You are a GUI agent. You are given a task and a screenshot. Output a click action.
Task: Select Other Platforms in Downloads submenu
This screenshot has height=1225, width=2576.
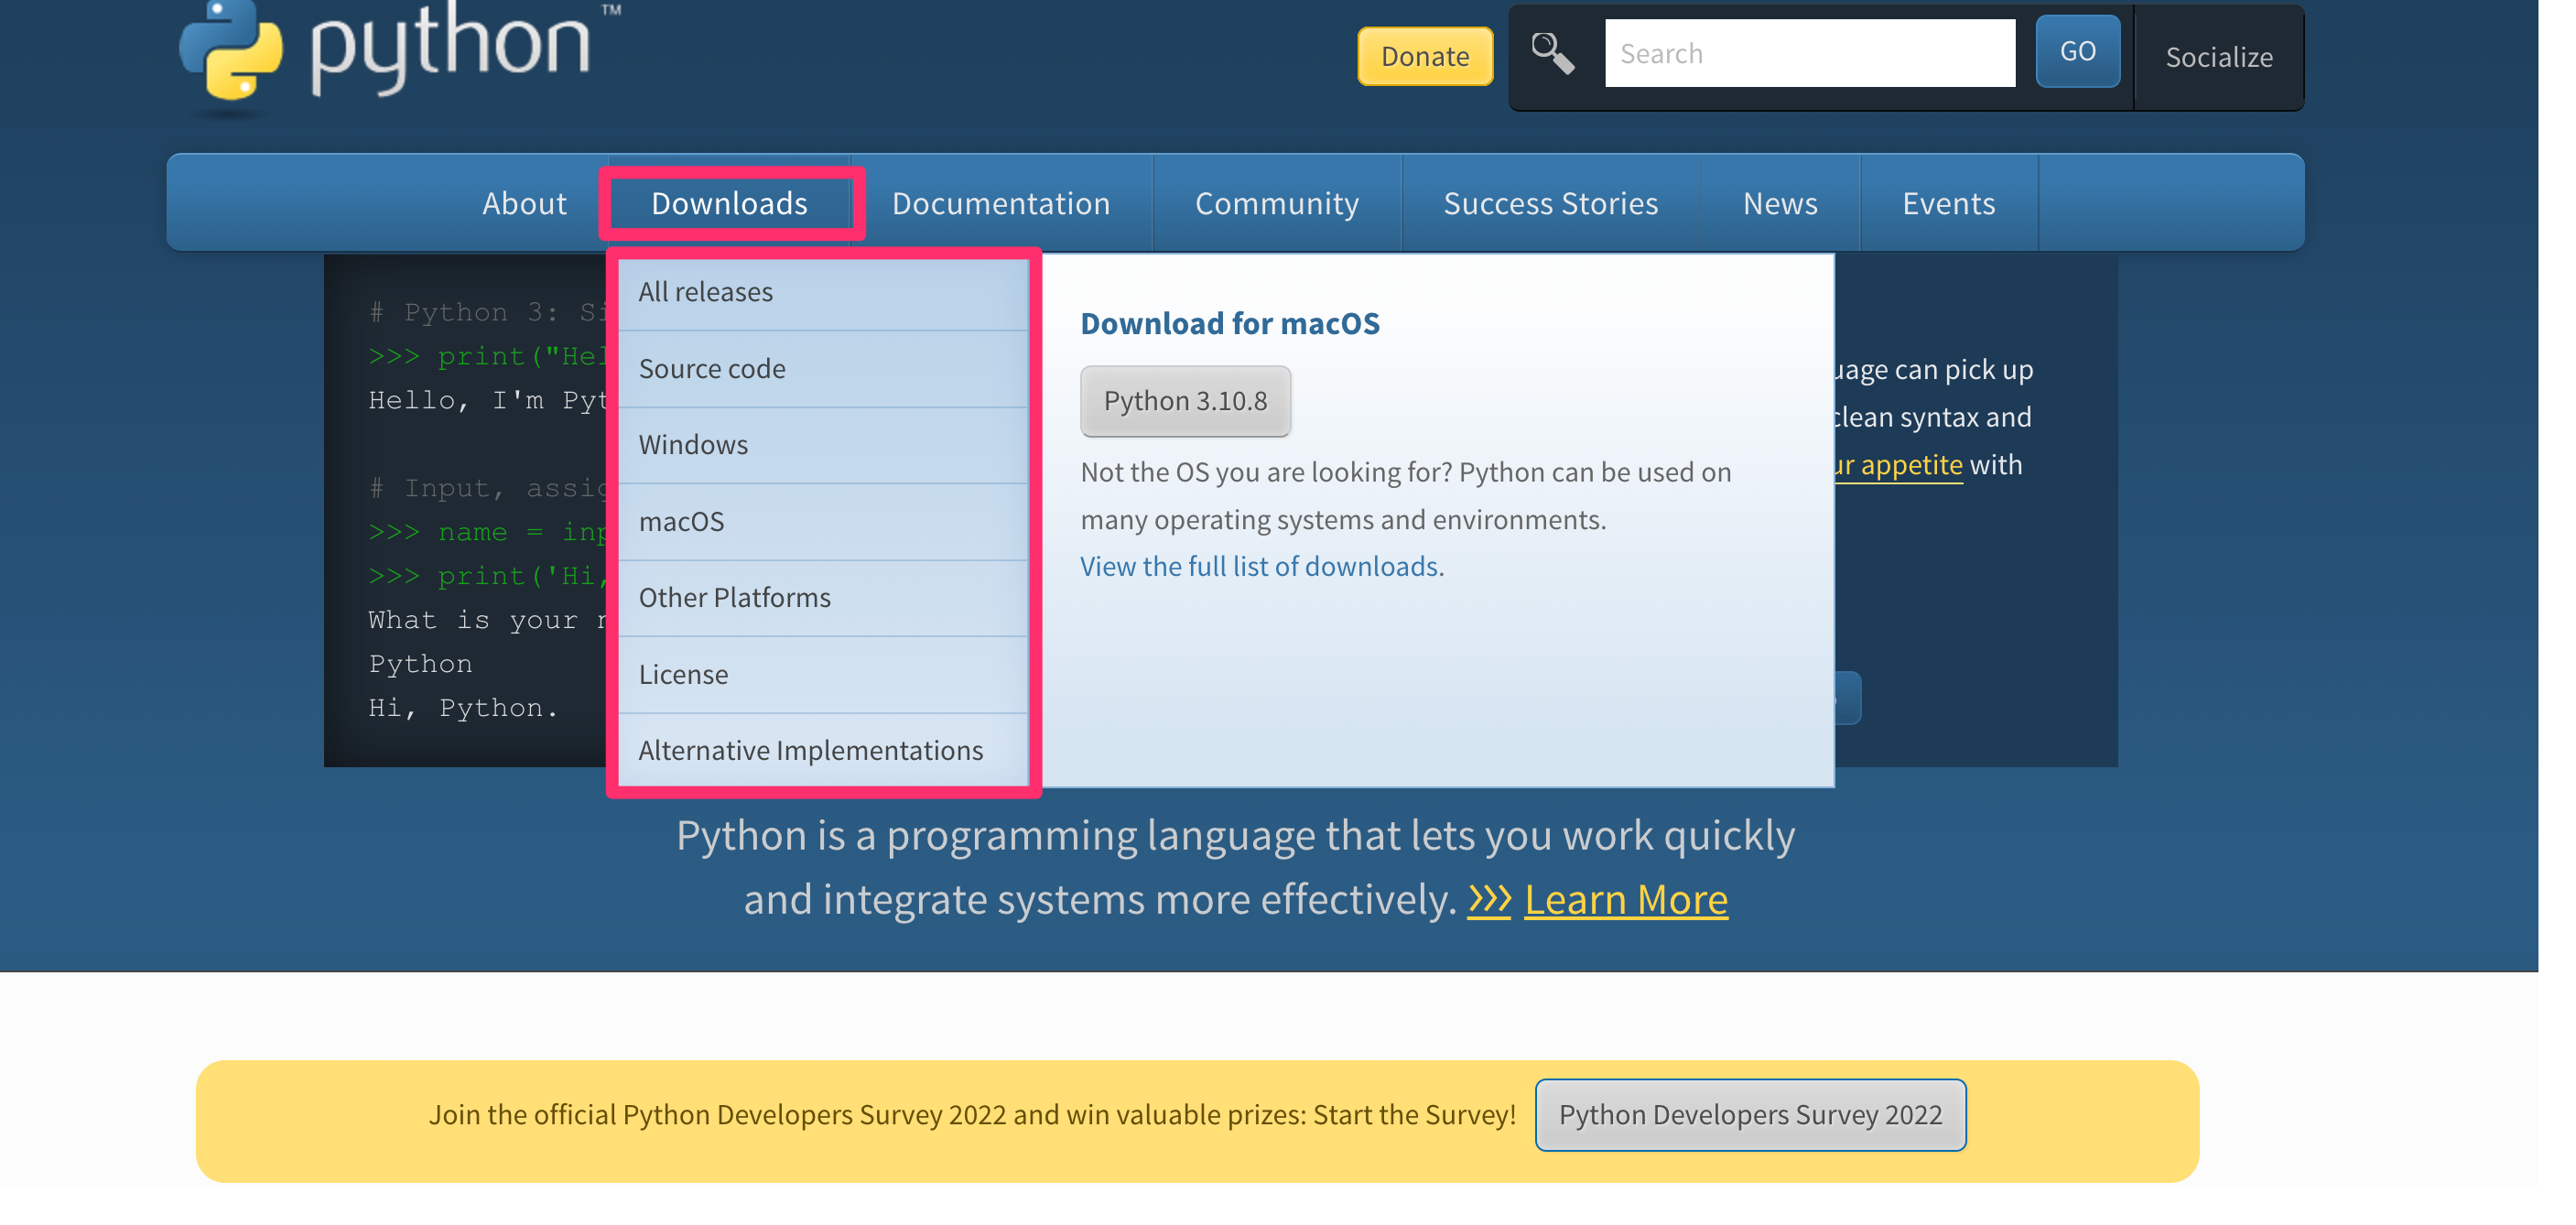(x=823, y=598)
